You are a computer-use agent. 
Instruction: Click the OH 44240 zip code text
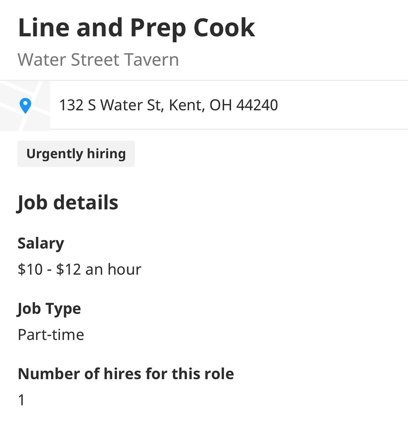pos(244,105)
